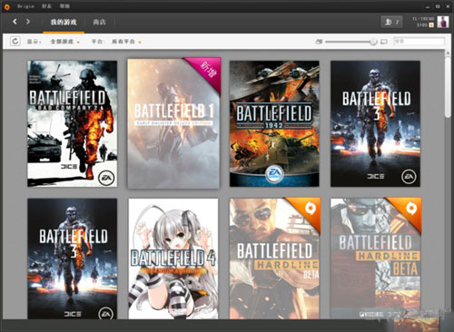The height and width of the screenshot is (332, 454).
Task: Select the Battlefield 1942 game tile
Action: point(274,123)
